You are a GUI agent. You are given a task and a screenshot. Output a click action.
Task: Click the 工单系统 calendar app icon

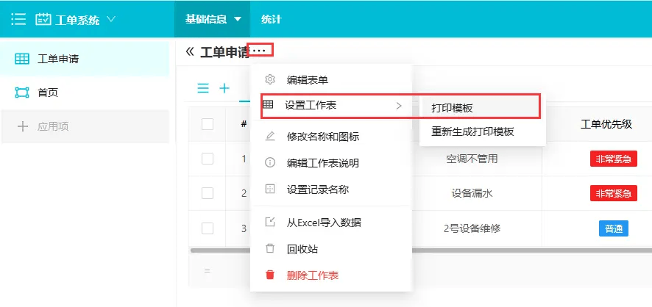pyautogui.click(x=43, y=19)
